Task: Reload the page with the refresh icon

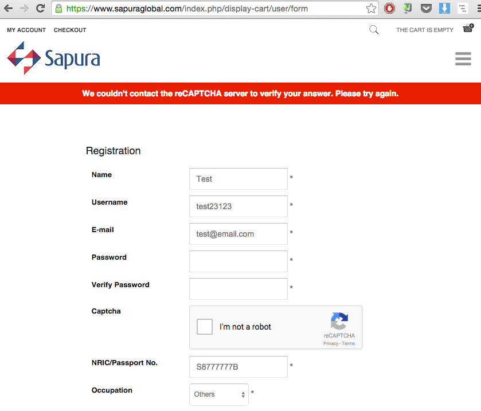Action: point(40,8)
